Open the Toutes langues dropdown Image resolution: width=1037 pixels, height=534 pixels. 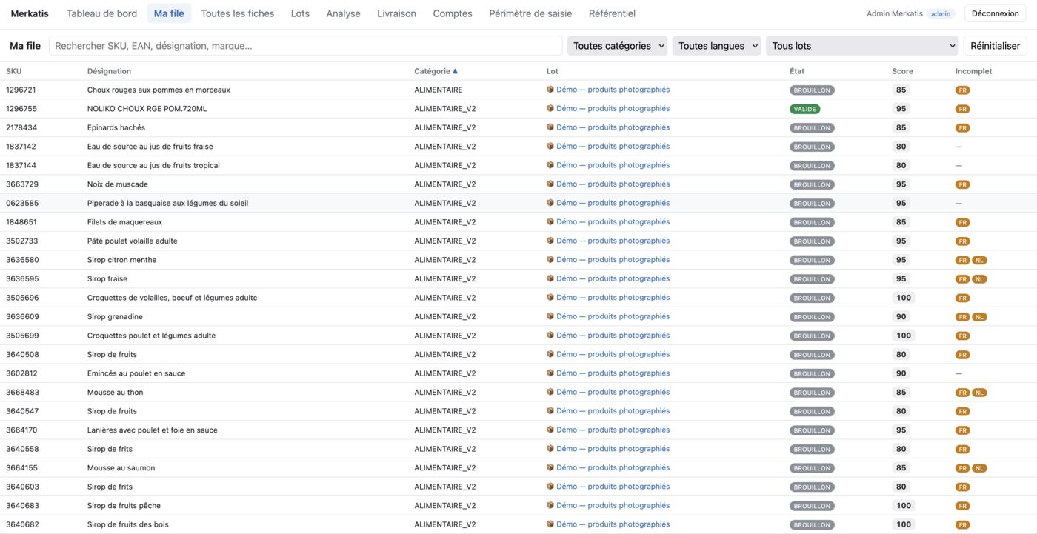tap(716, 46)
